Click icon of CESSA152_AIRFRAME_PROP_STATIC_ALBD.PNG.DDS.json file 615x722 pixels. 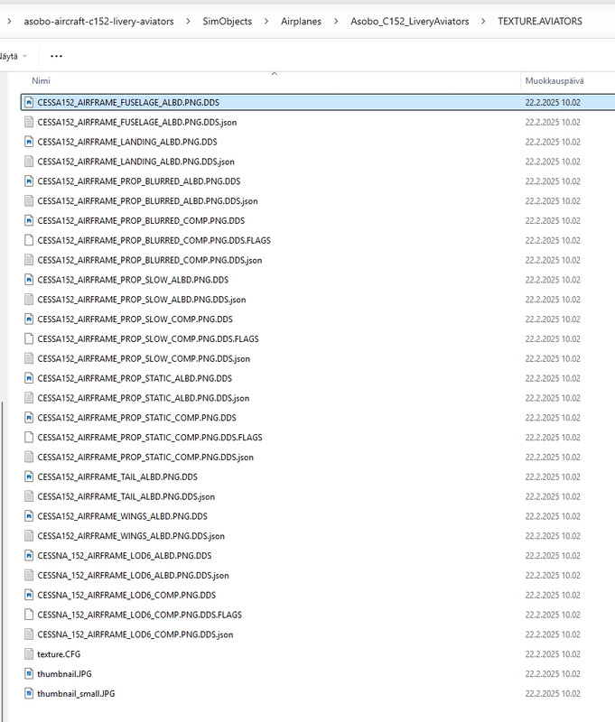coord(29,398)
